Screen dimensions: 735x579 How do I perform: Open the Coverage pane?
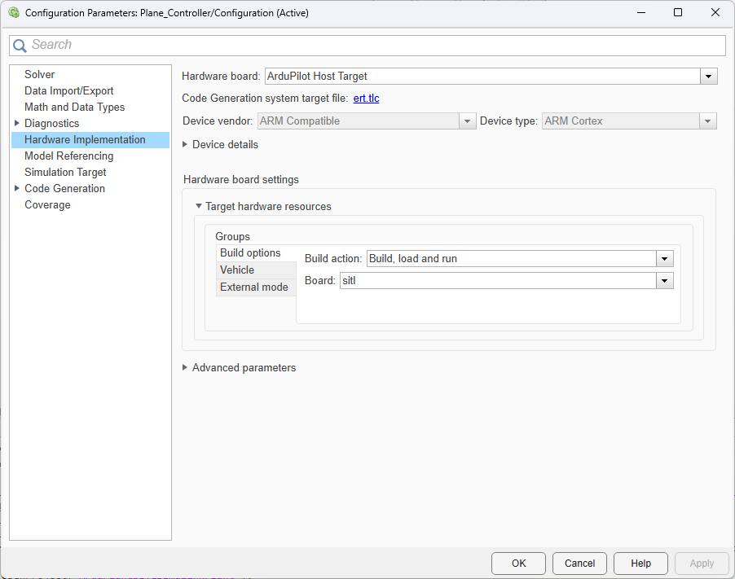(47, 204)
